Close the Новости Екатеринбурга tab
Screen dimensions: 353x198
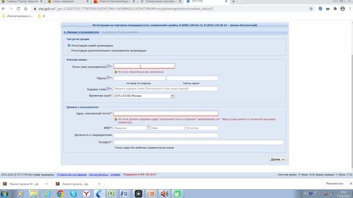pyautogui.click(x=133, y=2)
